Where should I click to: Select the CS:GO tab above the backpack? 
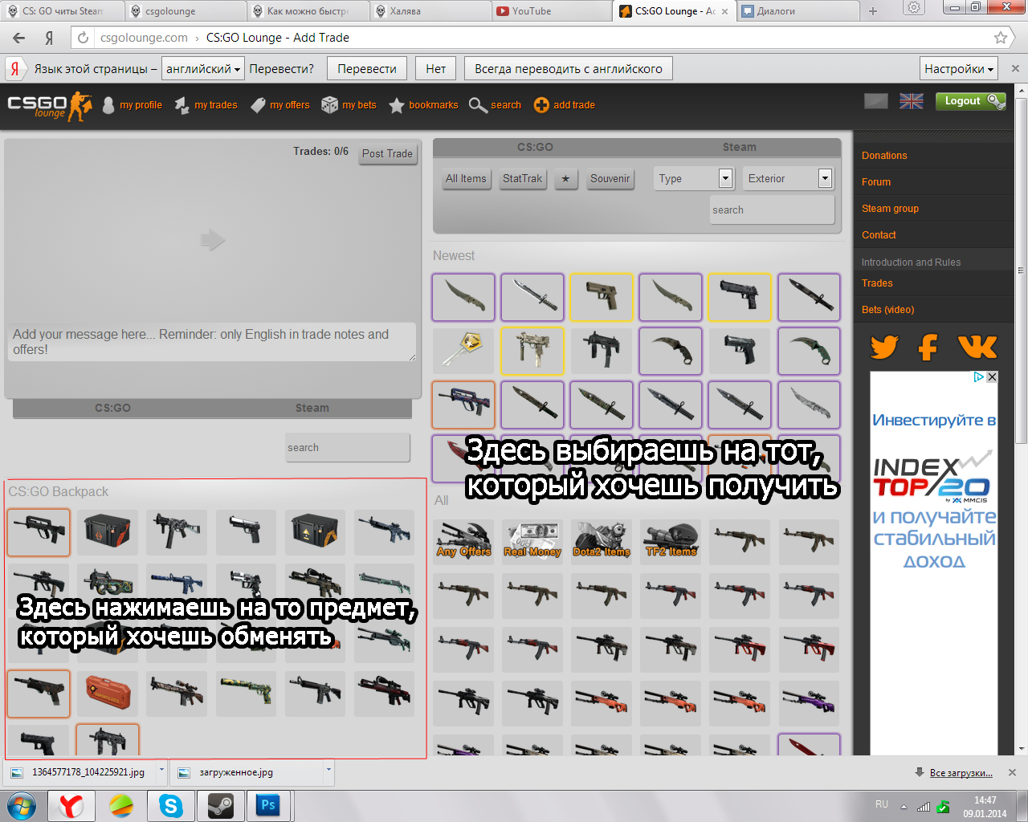[112, 408]
